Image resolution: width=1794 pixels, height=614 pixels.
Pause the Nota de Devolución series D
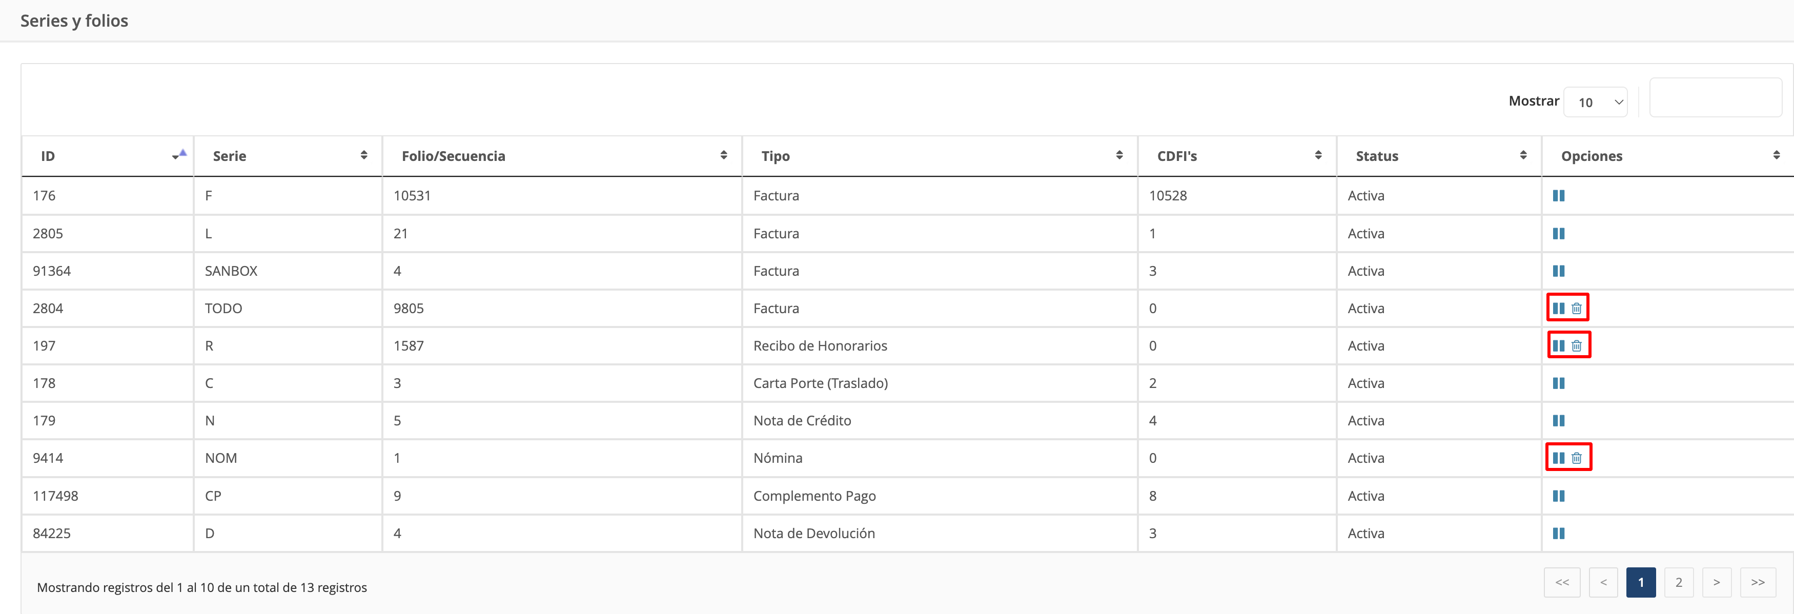(x=1558, y=533)
